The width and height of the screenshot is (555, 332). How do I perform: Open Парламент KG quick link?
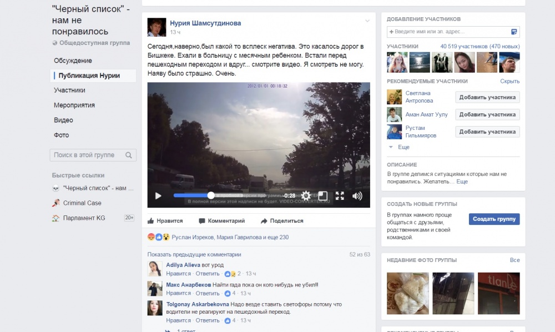pyautogui.click(x=84, y=218)
